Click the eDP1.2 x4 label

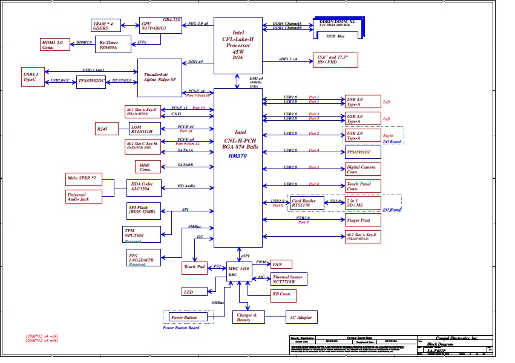pos(288,59)
